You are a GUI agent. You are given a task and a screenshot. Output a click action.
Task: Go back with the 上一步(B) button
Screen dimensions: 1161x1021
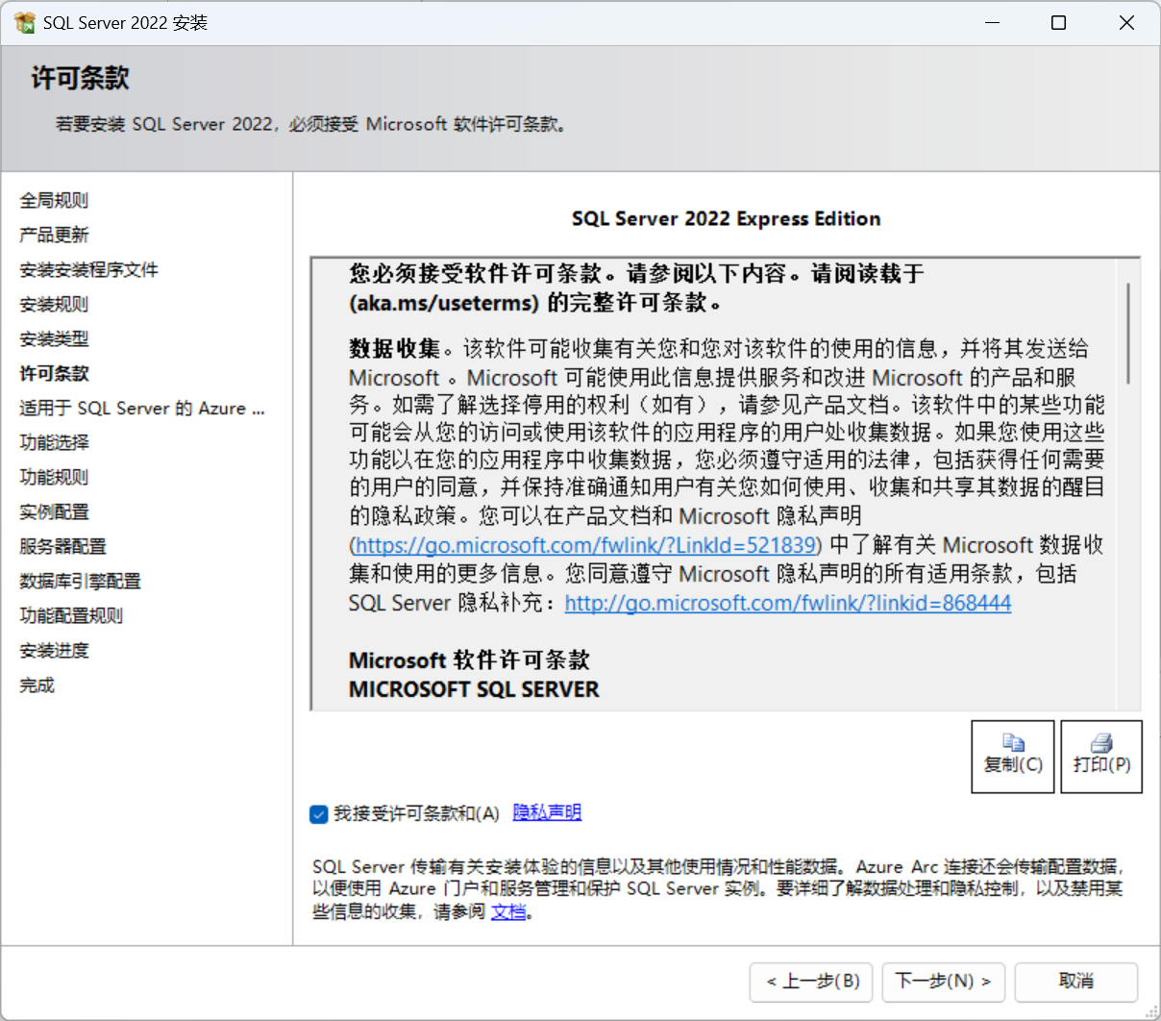[x=812, y=982]
